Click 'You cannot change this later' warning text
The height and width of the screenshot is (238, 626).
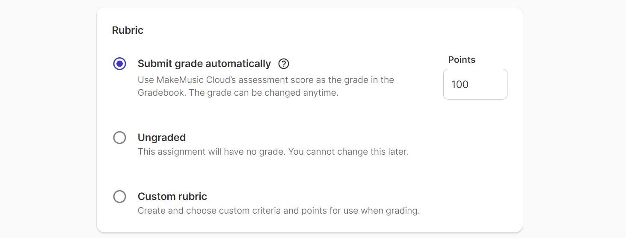pos(348,152)
